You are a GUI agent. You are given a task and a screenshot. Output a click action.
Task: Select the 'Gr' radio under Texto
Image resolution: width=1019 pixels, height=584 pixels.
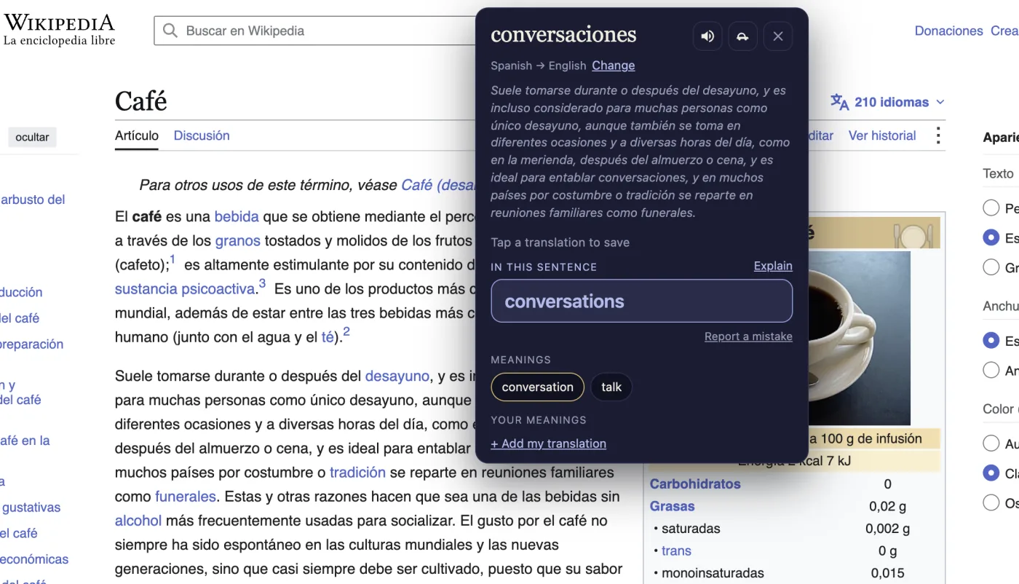tap(991, 267)
